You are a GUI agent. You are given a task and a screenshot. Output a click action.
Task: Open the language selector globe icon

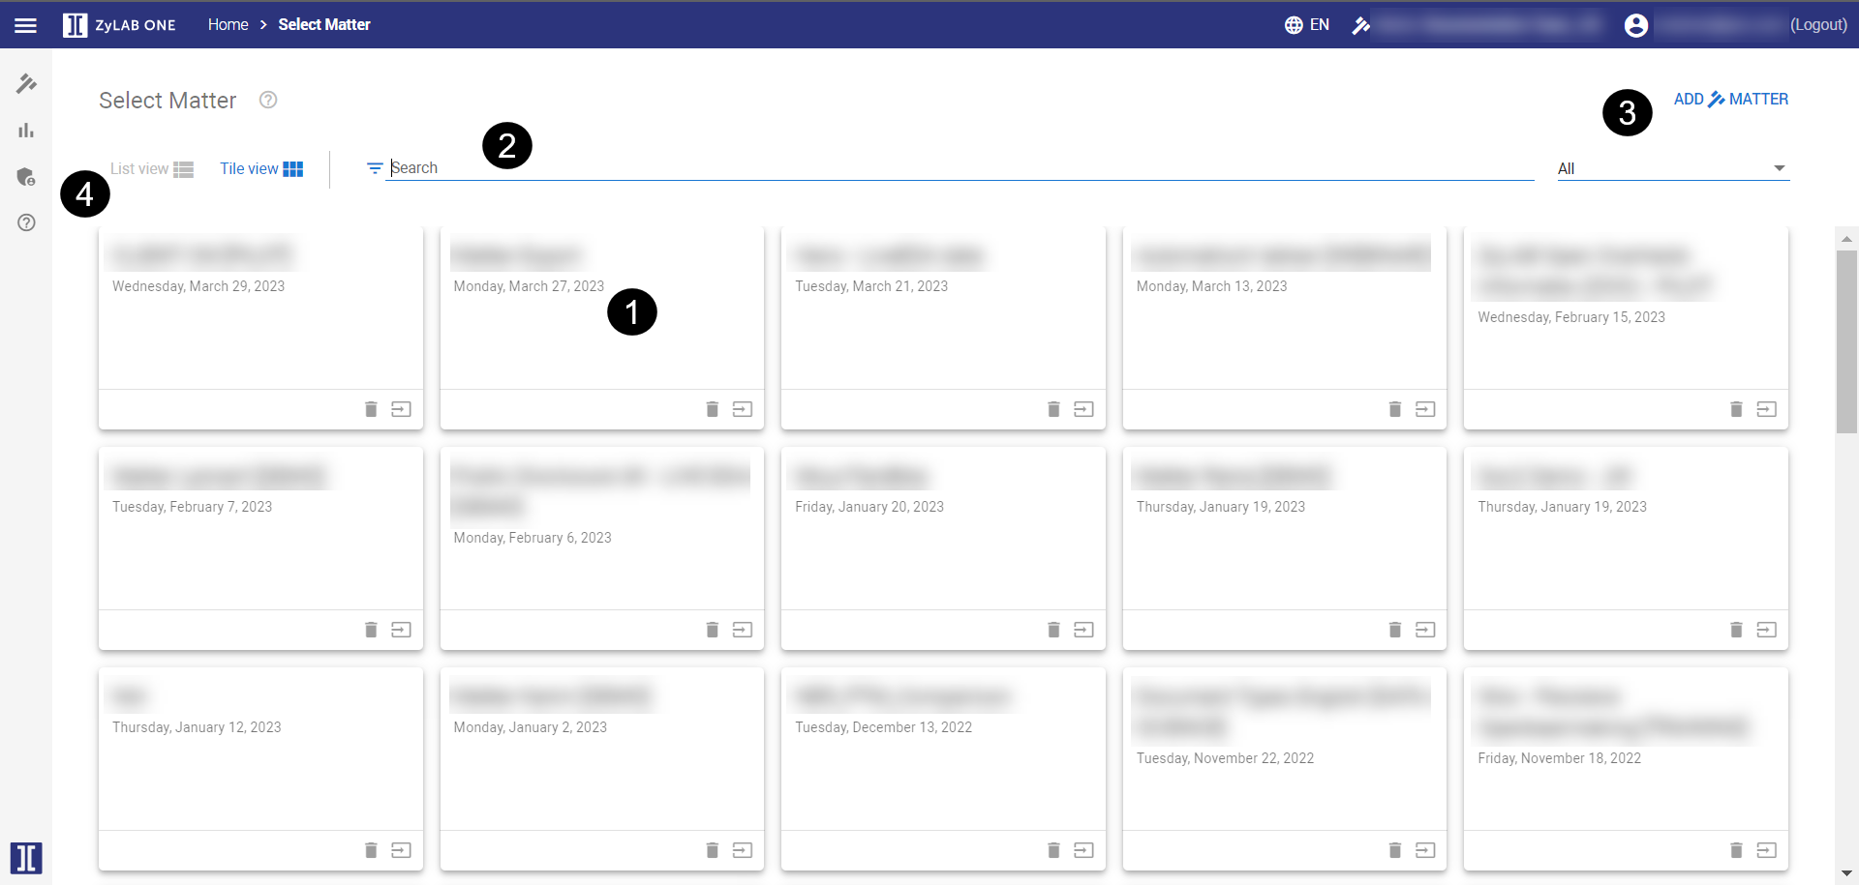tap(1294, 25)
